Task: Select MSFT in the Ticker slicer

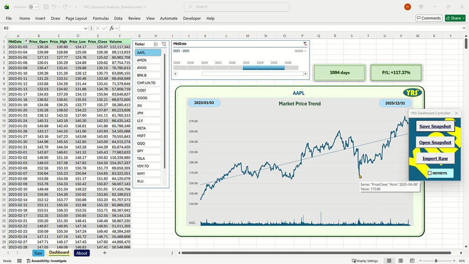Action: 148,136
